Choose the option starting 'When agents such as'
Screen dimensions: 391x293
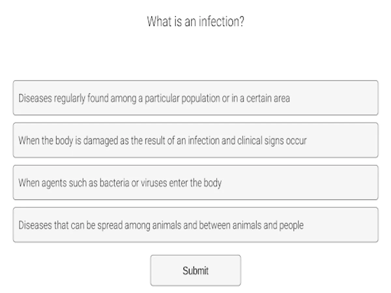[195, 183]
